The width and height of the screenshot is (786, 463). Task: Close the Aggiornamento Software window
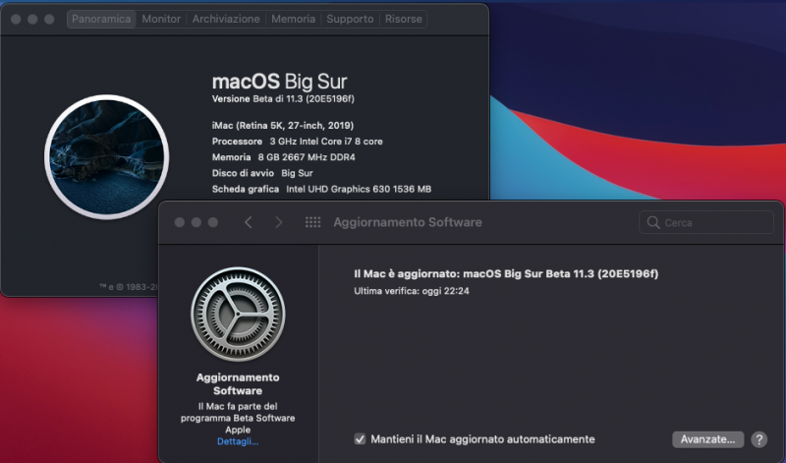point(180,222)
